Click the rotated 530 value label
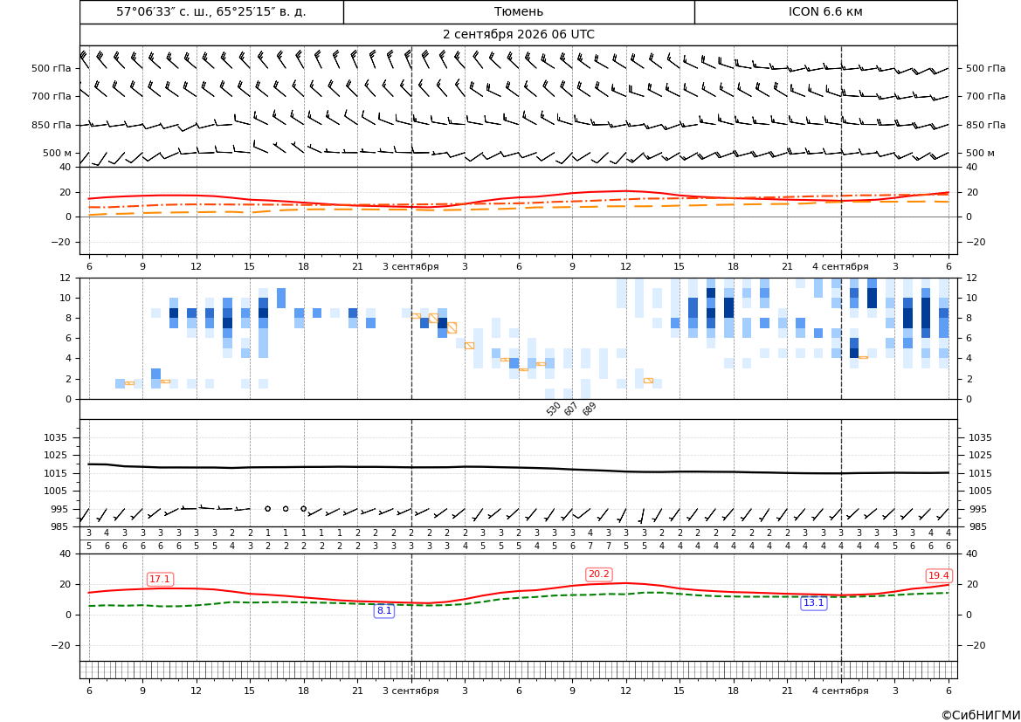The height and width of the screenshot is (722, 1021). (x=554, y=409)
